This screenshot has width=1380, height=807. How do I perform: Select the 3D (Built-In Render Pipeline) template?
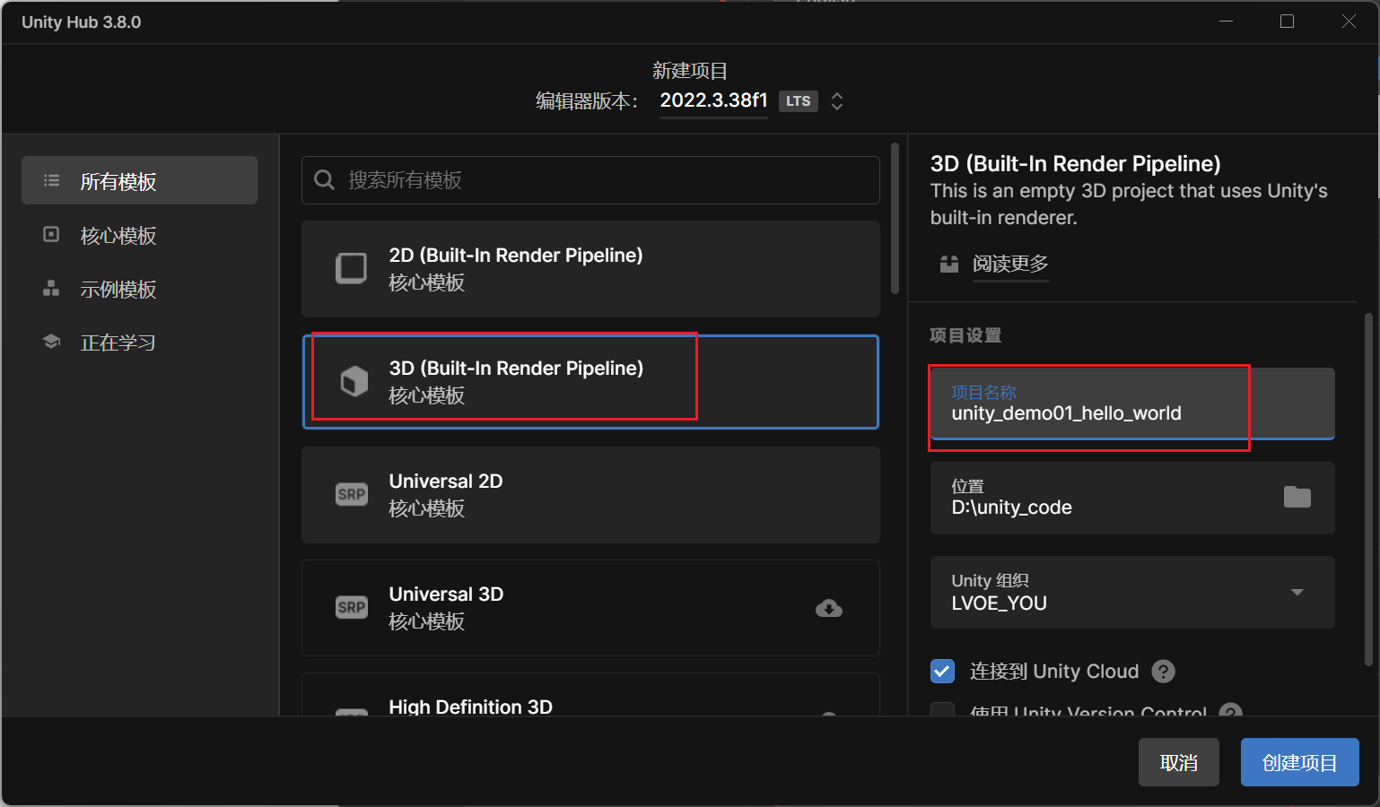click(590, 382)
